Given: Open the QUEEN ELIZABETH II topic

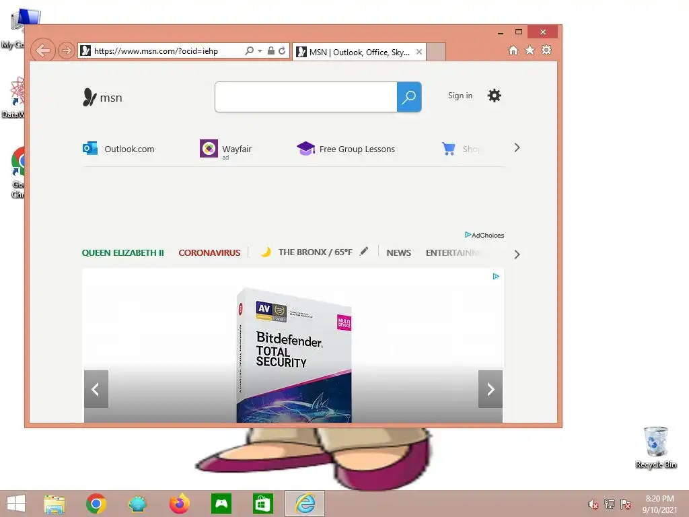Looking at the screenshot, I should (x=122, y=253).
